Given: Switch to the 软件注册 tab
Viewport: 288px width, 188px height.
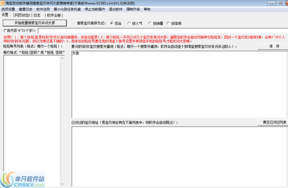Looking at the screenshot, I should click(x=54, y=15).
